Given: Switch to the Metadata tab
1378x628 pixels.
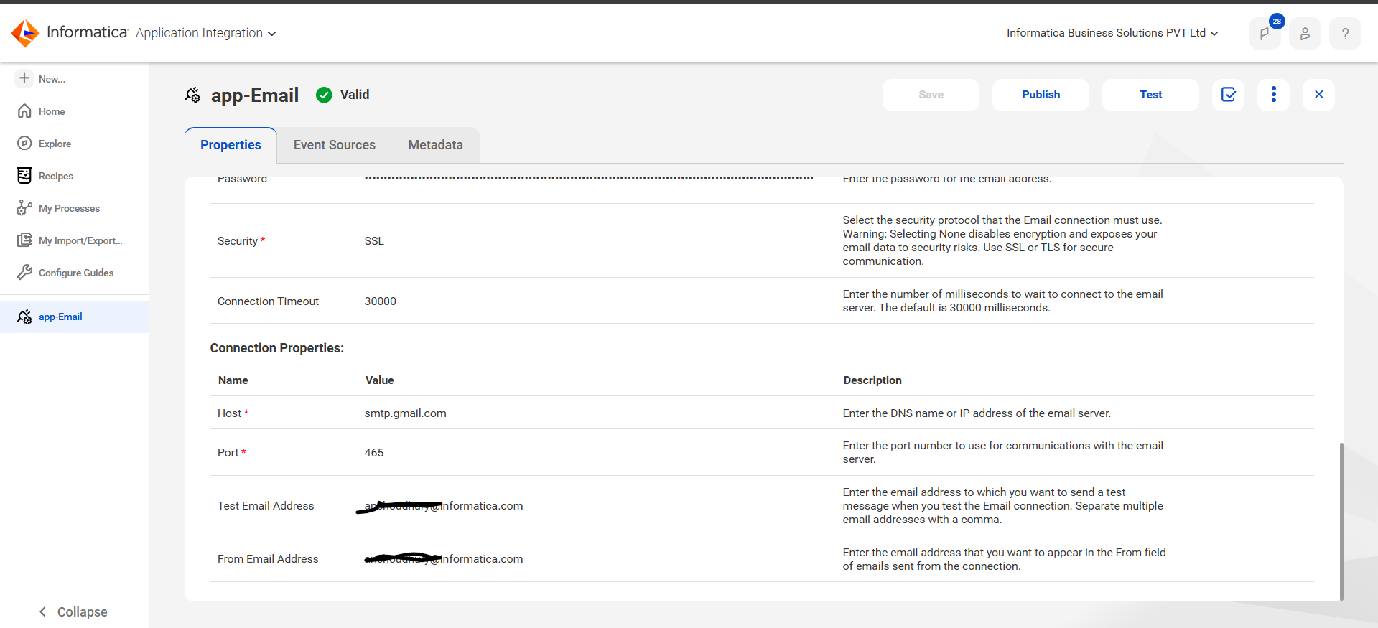Looking at the screenshot, I should pyautogui.click(x=436, y=145).
